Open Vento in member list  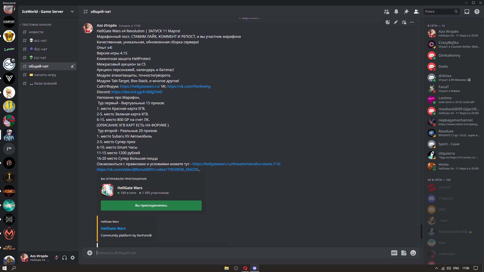click(x=454, y=166)
